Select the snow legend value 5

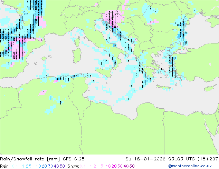point(102,166)
